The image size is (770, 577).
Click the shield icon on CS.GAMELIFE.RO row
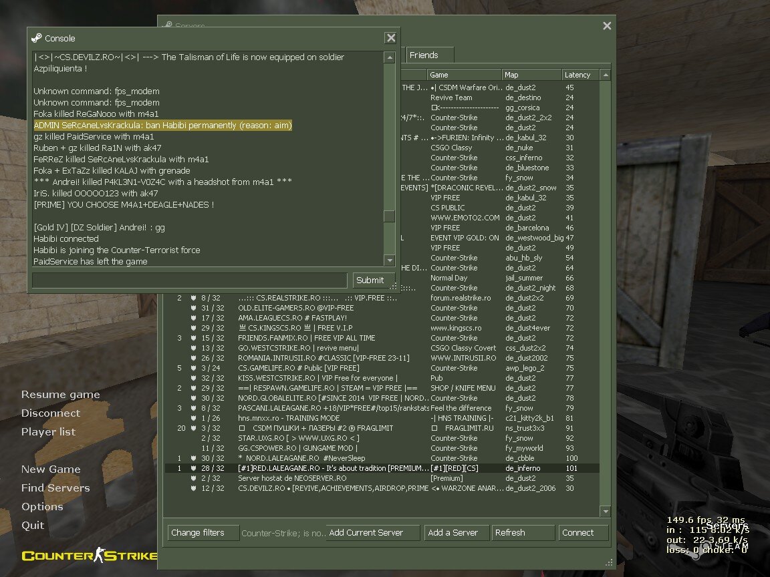192,368
